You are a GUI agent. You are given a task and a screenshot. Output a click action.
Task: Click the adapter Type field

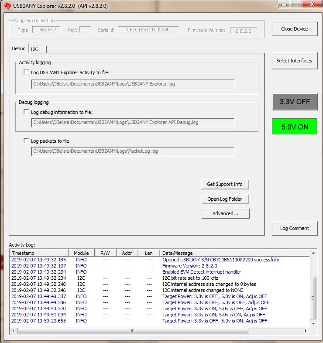(x=46, y=30)
